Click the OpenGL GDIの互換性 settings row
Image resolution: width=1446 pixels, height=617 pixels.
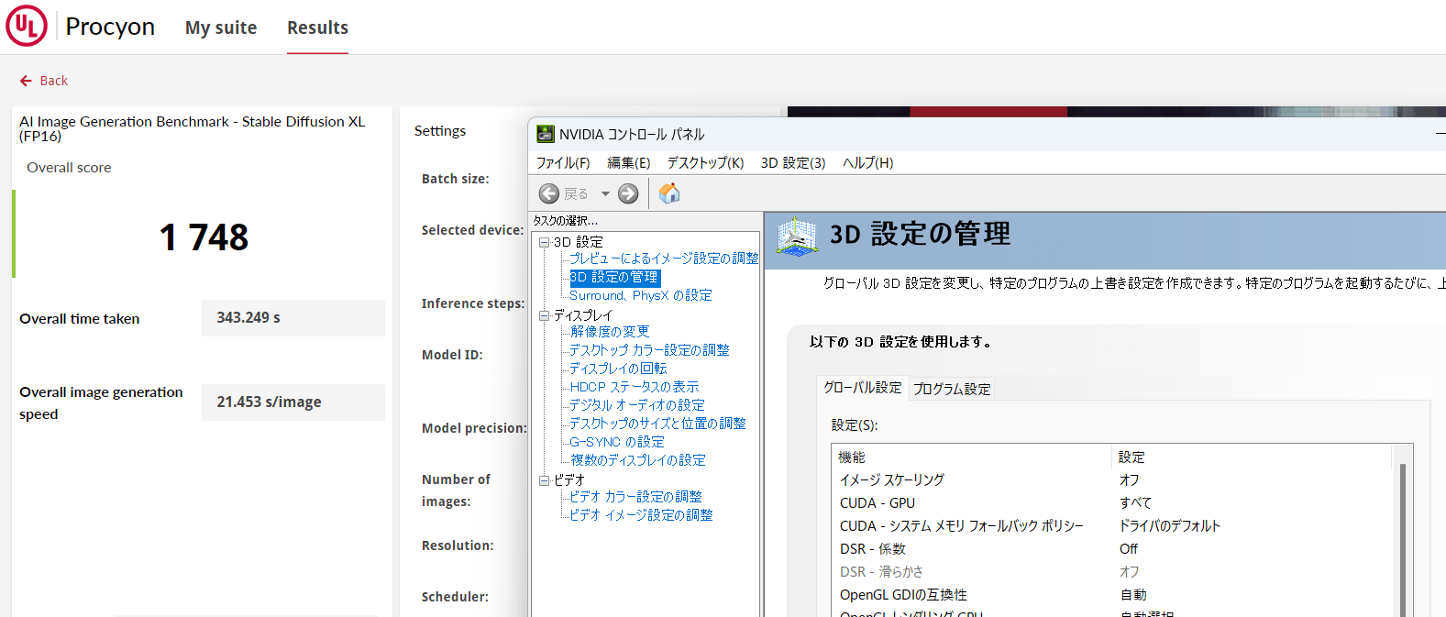(x=1113, y=594)
